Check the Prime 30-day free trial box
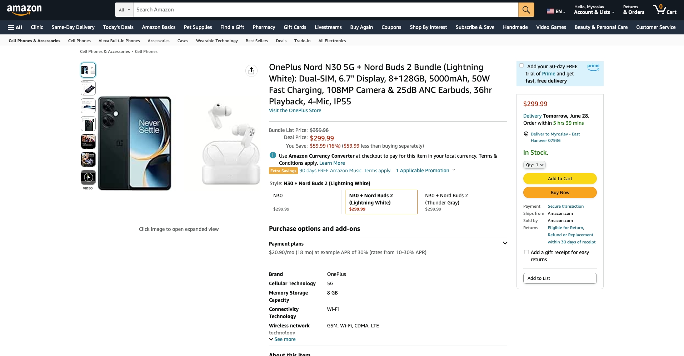The width and height of the screenshot is (684, 356). [x=521, y=66]
